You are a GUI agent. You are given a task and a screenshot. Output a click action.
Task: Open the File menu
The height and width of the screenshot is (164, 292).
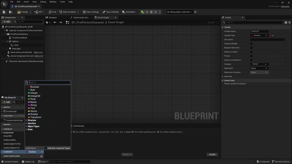click(11, 2)
